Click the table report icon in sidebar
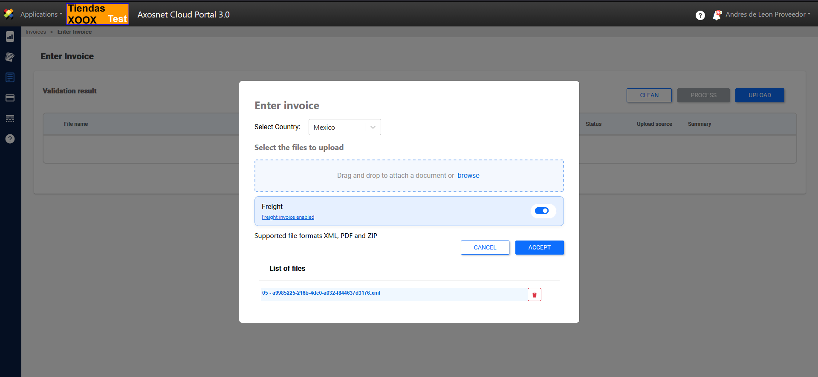Viewport: 818px width, 377px height. [10, 118]
